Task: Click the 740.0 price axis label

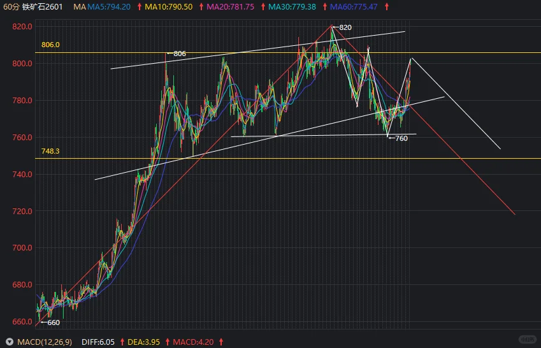Action: point(22,175)
